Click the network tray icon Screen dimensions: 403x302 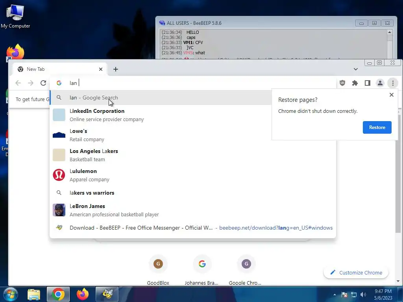[x=354, y=295]
